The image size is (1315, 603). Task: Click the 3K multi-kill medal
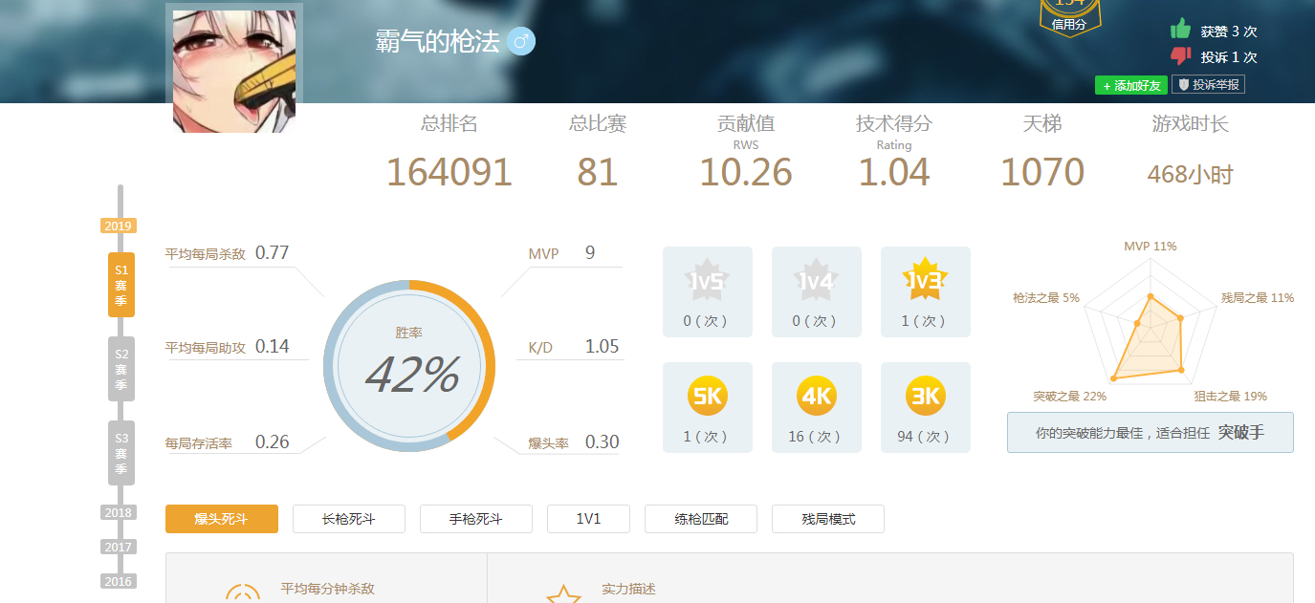tap(925, 396)
